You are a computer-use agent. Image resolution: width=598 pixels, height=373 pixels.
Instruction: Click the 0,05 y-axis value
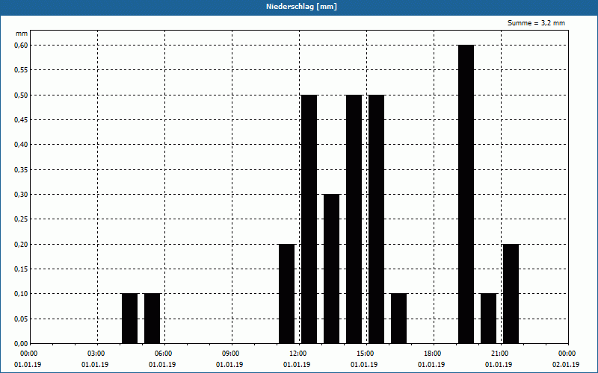click(x=21, y=319)
